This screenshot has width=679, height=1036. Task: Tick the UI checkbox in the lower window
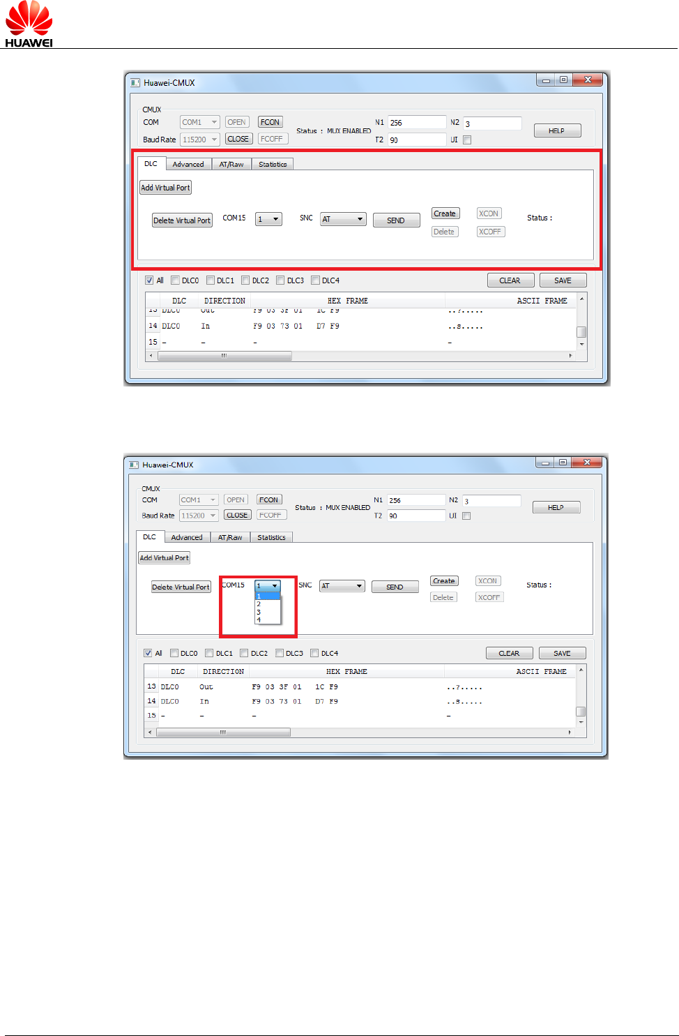point(466,516)
